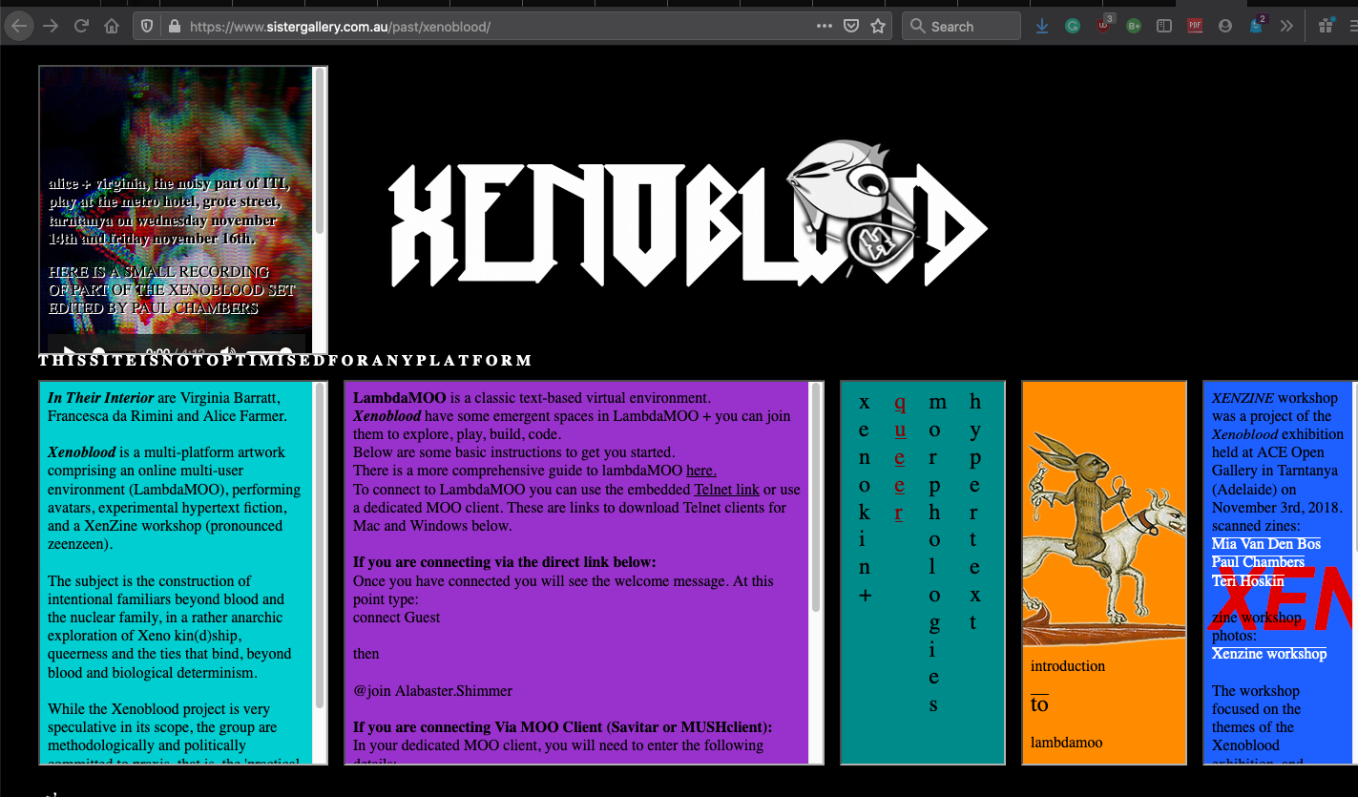
Task: Follow the 'here.' LambdaMOO guide link
Action: click(x=700, y=471)
